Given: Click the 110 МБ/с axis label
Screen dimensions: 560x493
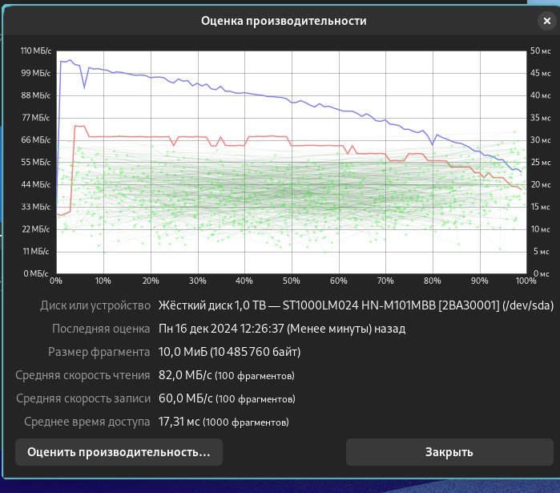Looking at the screenshot, I should coord(36,51).
